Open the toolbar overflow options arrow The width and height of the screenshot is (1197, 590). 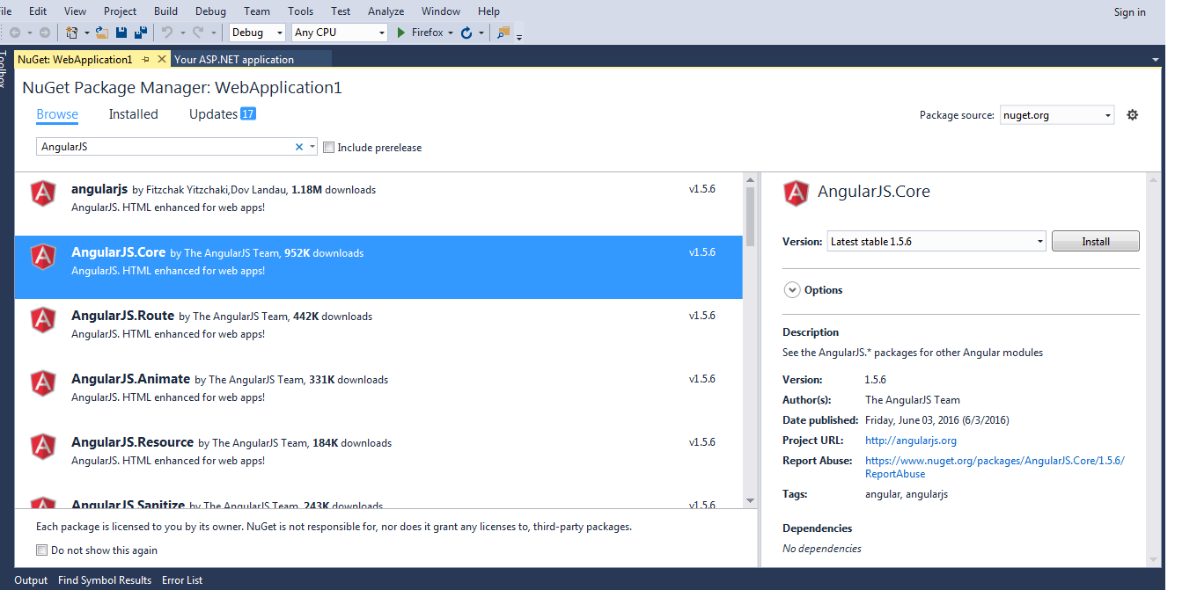point(519,37)
